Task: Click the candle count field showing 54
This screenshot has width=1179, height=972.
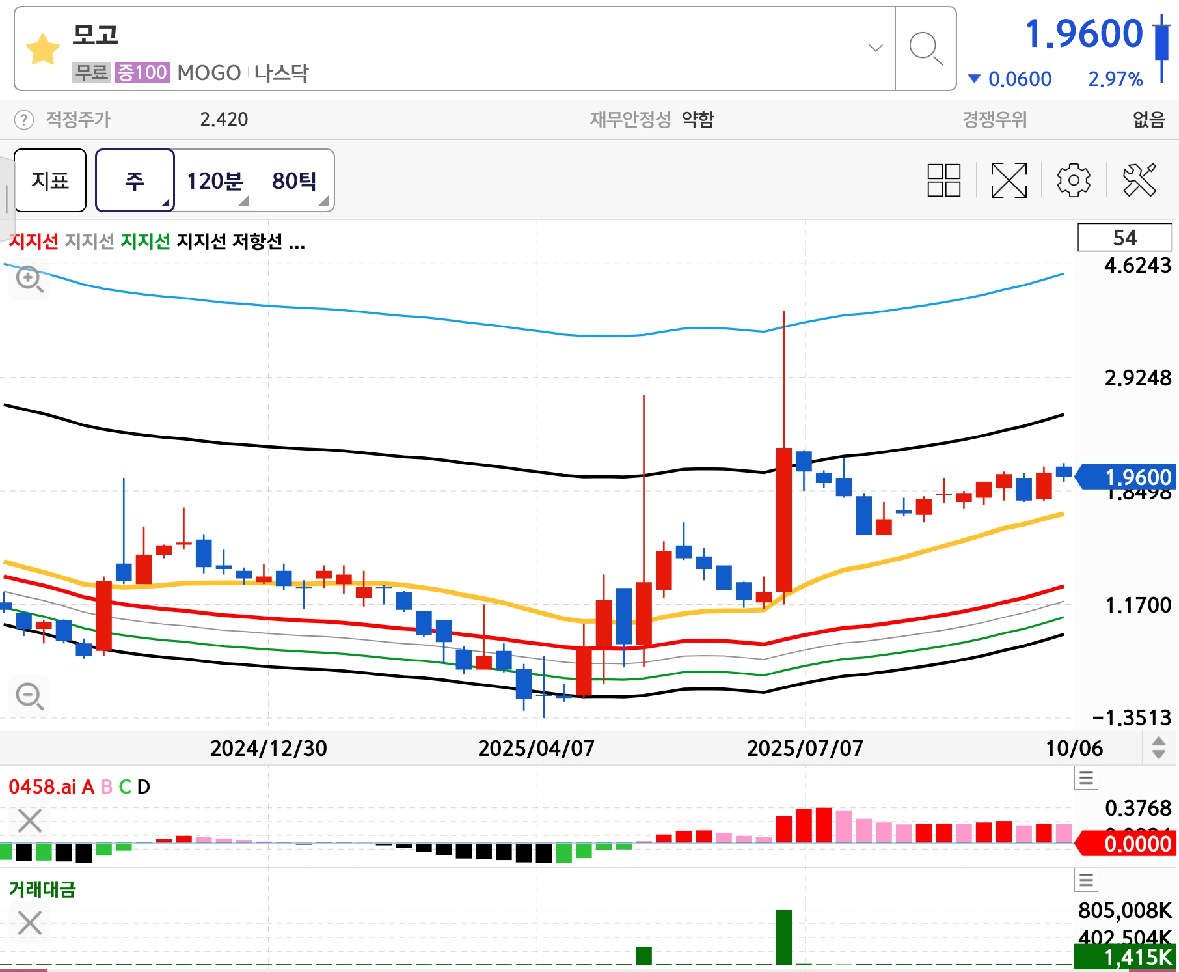Action: click(1125, 237)
